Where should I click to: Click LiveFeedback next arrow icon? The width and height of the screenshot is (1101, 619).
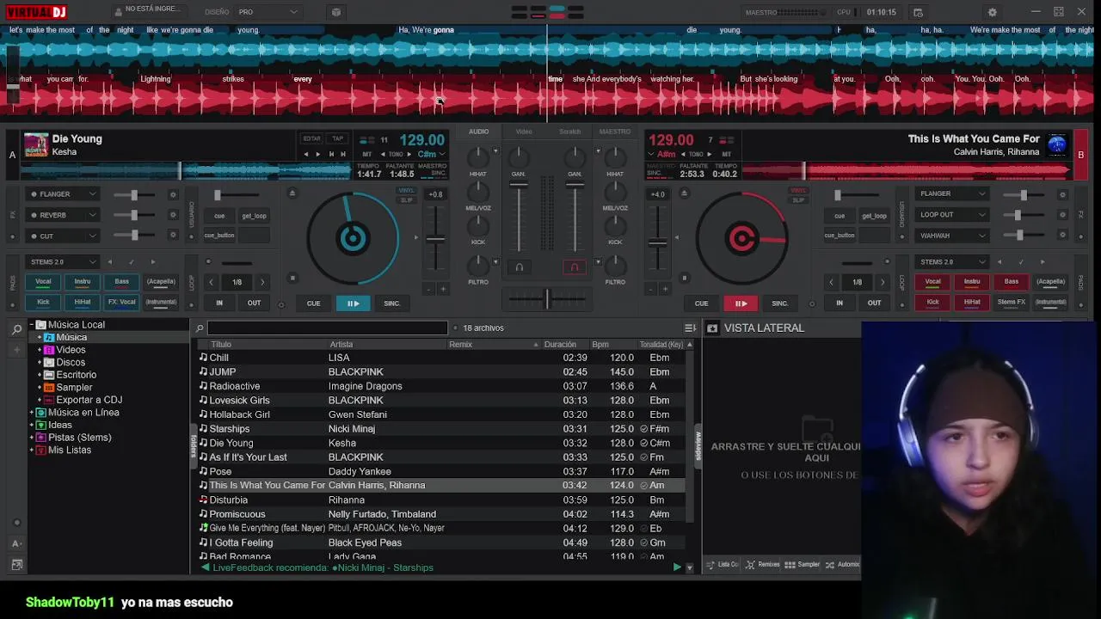click(677, 567)
